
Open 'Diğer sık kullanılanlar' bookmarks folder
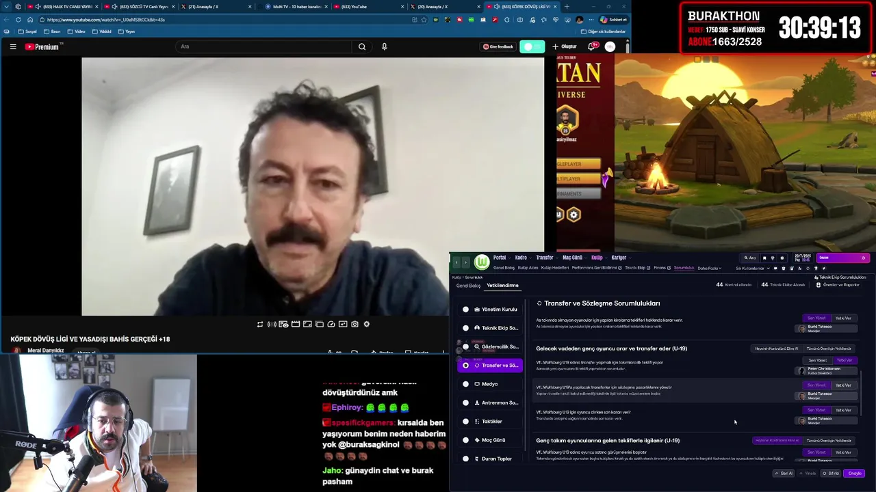pos(603,31)
